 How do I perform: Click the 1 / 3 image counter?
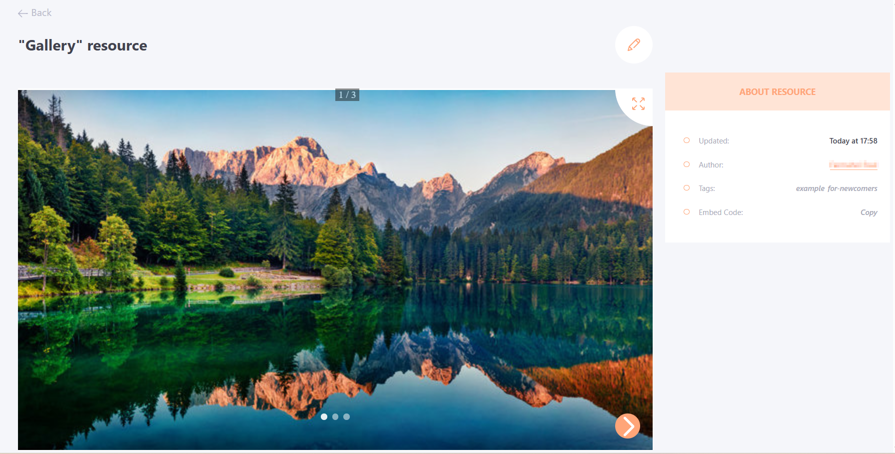pos(347,95)
